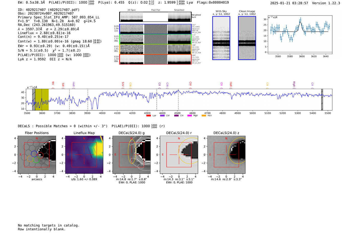Click the blue fiber circle in Fiber Positions
This screenshot has width=358, height=243.
pos(34,154)
